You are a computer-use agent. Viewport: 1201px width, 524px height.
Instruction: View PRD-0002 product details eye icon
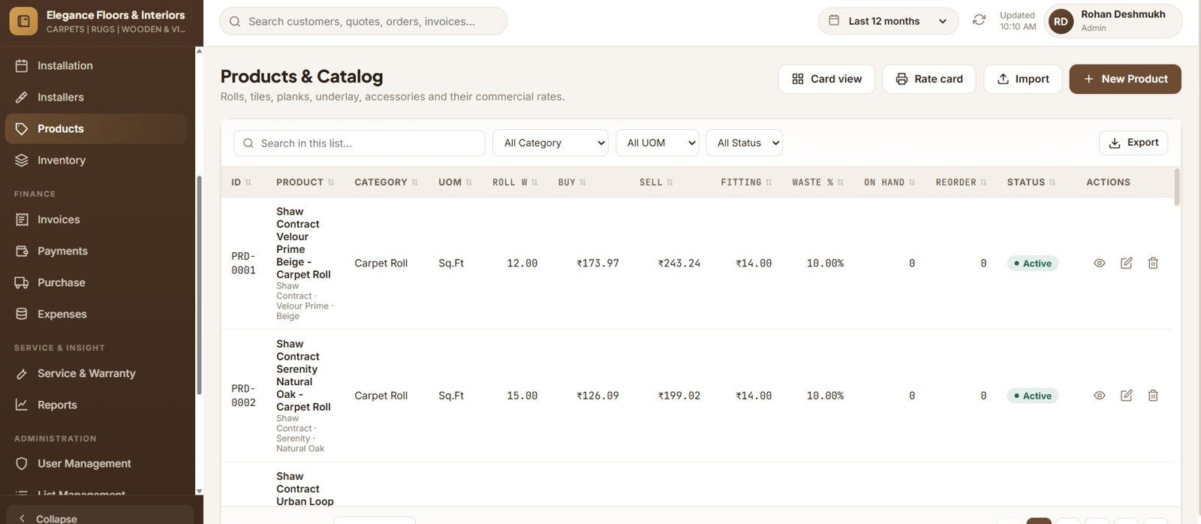click(x=1100, y=396)
